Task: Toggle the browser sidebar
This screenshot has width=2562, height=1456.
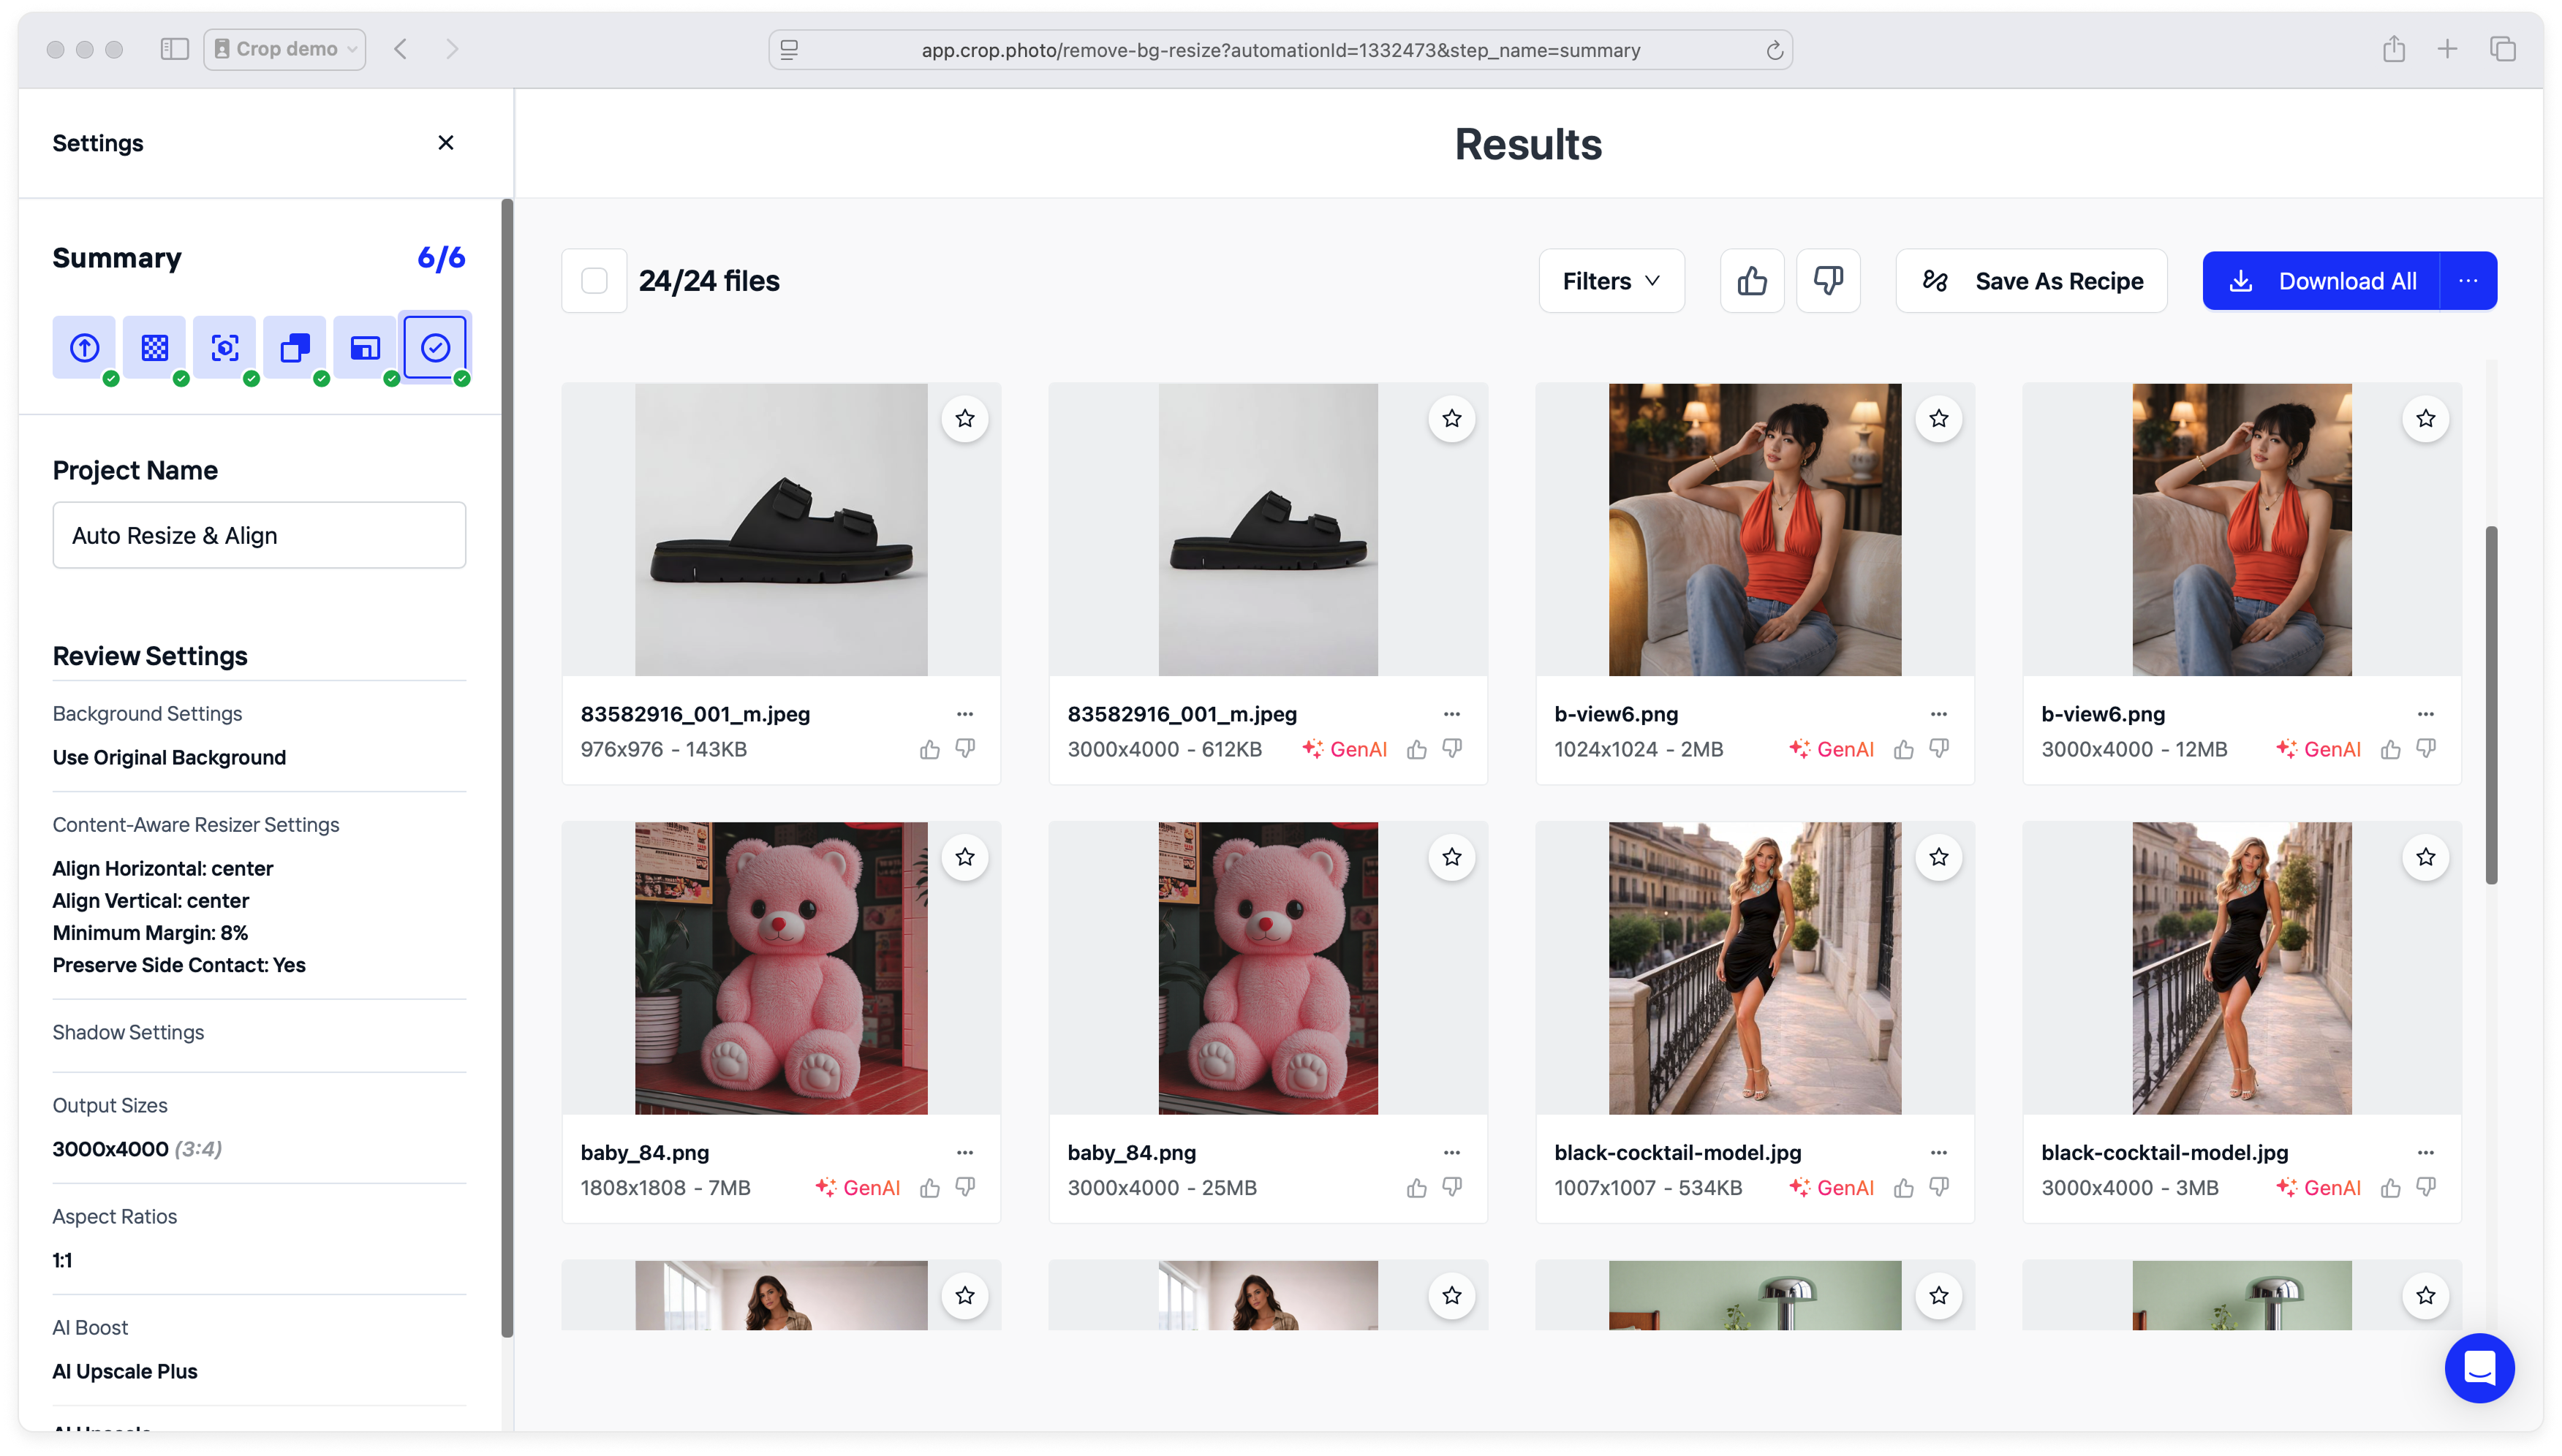Action: [174, 49]
